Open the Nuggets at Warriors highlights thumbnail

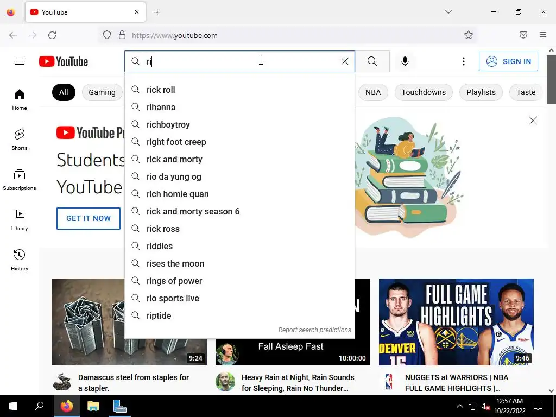pyautogui.click(x=456, y=322)
